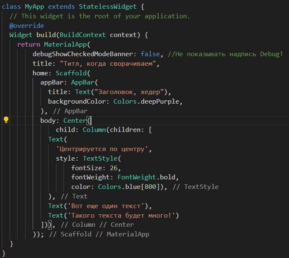Image resolution: width=289 pixels, height=258 pixels.
Task: Click 'blue[800]' color value
Action: pyautogui.click(x=142, y=187)
